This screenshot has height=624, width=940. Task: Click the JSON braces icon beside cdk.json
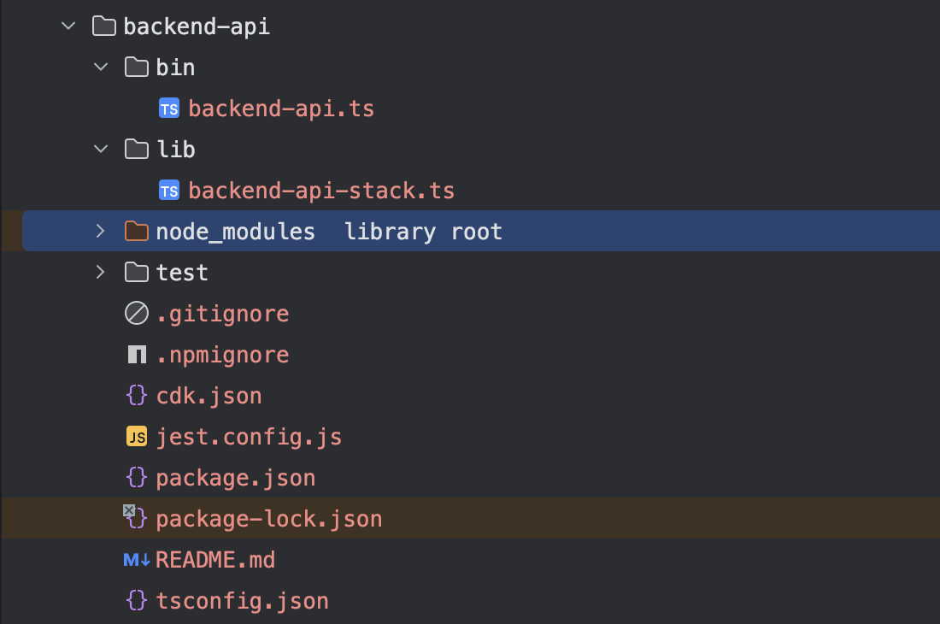tap(136, 396)
